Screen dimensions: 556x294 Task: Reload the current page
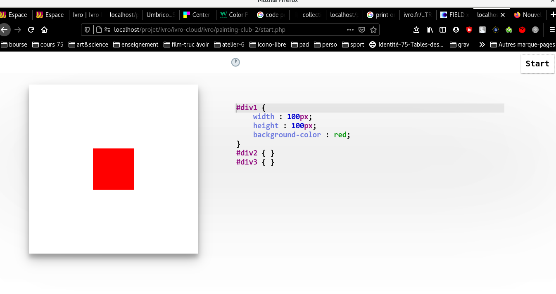31,30
